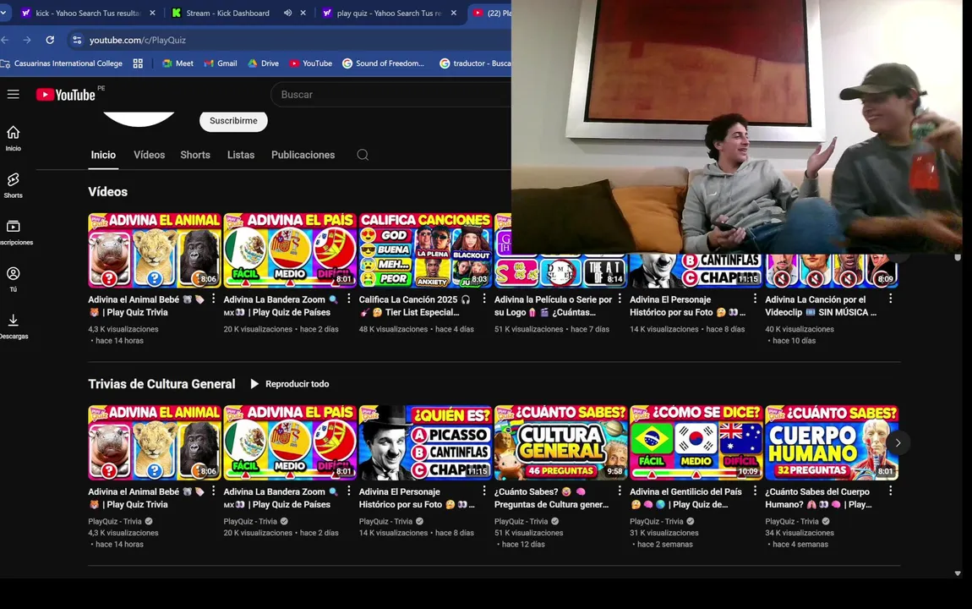972x609 pixels.
Task: Open the YouTube hamburger guide menu
Action: click(x=13, y=94)
